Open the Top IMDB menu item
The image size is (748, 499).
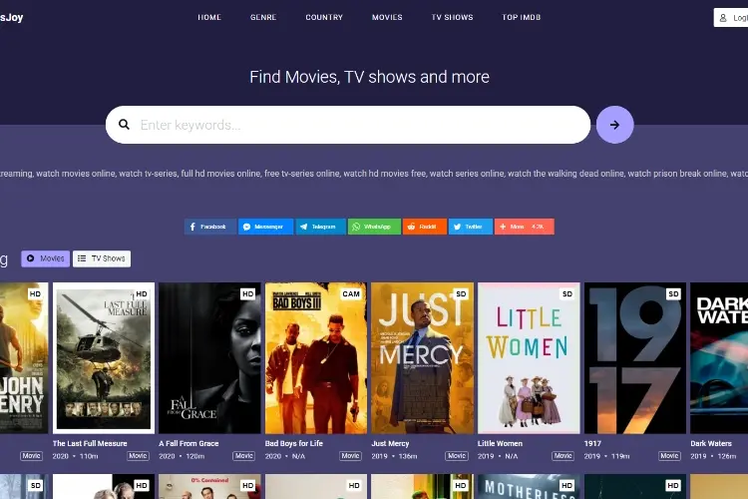(522, 17)
